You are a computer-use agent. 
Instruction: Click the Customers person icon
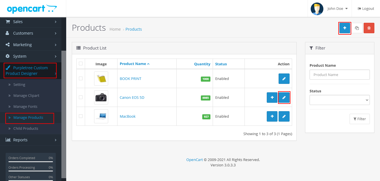(x=8, y=33)
